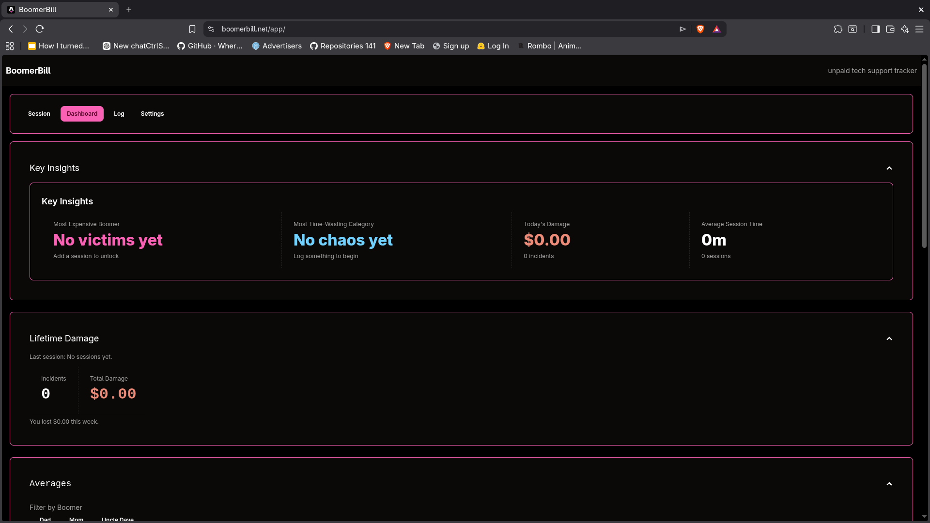Click the Leo AI sparkle icon

905,29
